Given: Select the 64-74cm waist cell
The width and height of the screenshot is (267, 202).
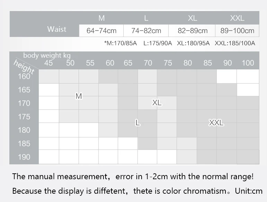Looking at the screenshot, I should point(101,31).
